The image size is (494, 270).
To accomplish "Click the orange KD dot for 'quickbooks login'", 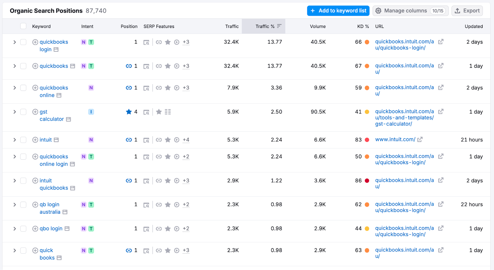I will click(x=367, y=42).
